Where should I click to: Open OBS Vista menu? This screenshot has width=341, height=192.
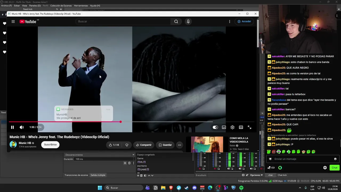click(25, 6)
